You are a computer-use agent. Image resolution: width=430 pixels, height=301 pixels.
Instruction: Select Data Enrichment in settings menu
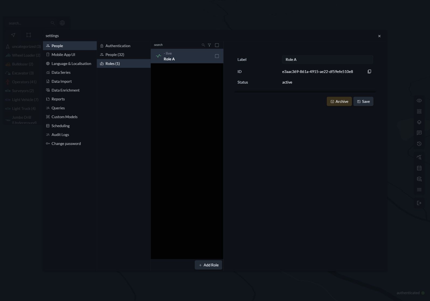[x=70, y=90]
